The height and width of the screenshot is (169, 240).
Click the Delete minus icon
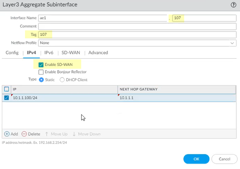pyautogui.click(x=25, y=134)
